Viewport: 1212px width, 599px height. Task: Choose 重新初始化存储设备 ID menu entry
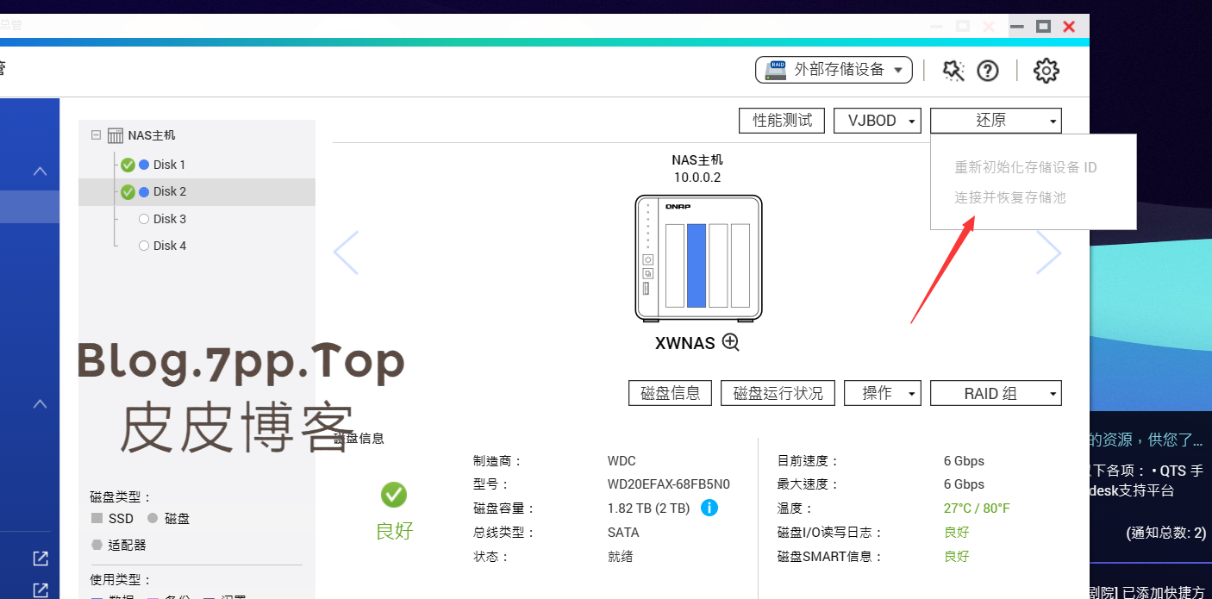coord(1025,167)
